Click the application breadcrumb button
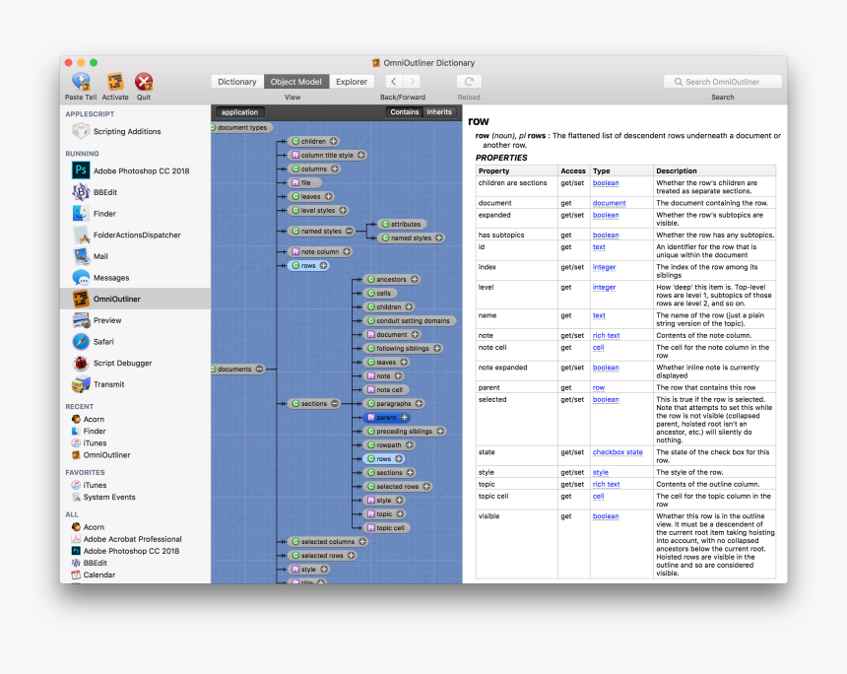The height and width of the screenshot is (674, 847). [x=240, y=112]
